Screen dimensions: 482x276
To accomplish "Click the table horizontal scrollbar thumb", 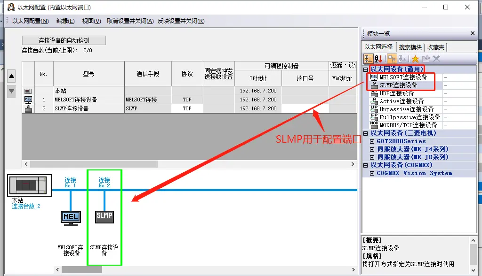I will pos(94,164).
